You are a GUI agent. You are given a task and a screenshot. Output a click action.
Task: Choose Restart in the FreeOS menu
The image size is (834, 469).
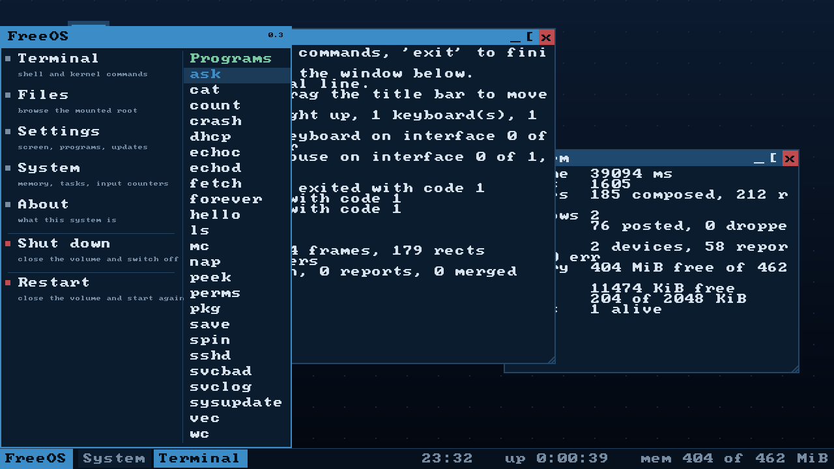click(x=92, y=289)
